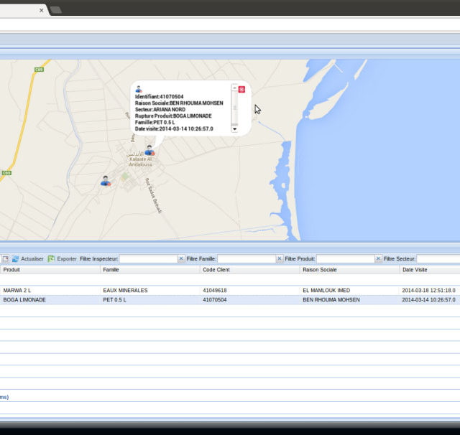Click the left map marker near Kalaate Al Andalouss
The height and width of the screenshot is (435, 460).
point(106,181)
